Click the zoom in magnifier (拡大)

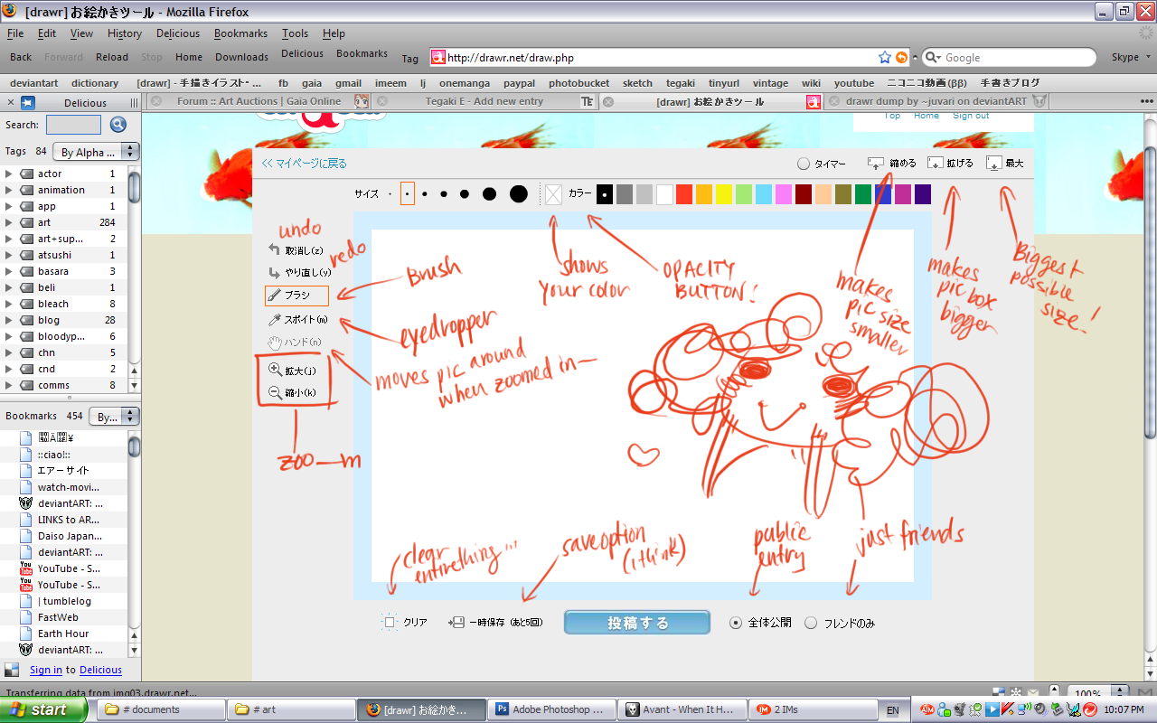(275, 370)
